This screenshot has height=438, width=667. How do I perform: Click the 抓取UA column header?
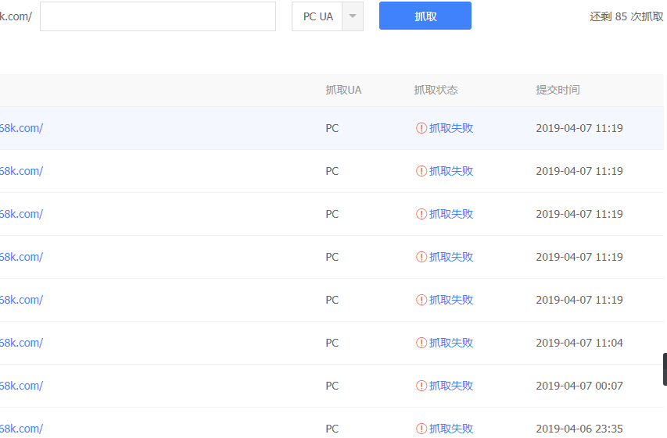(x=343, y=90)
